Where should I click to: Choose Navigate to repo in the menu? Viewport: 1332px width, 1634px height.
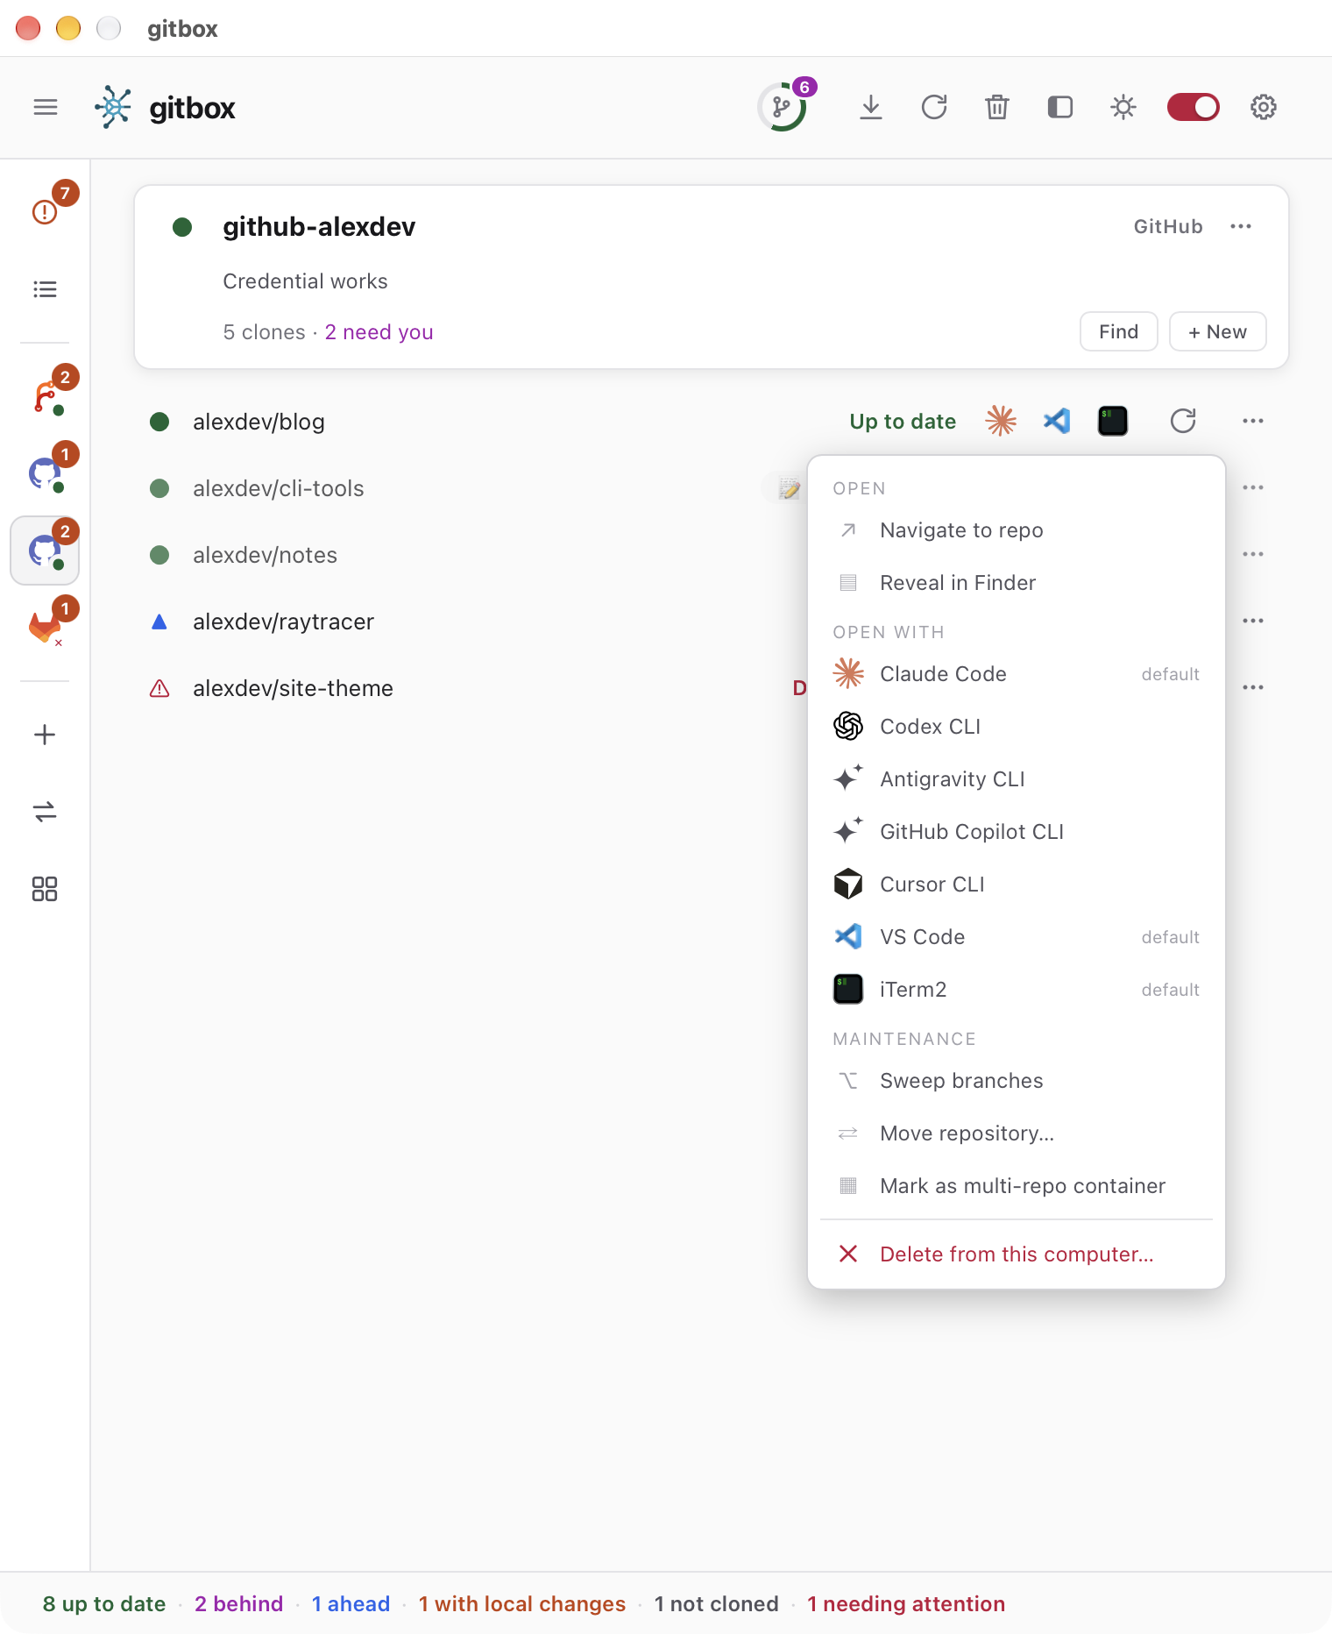click(x=1017, y=530)
